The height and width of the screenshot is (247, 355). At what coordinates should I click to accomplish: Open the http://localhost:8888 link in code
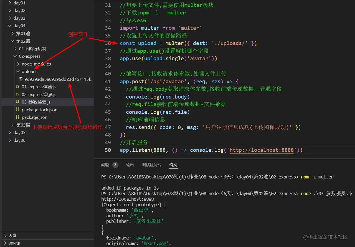point(262,150)
